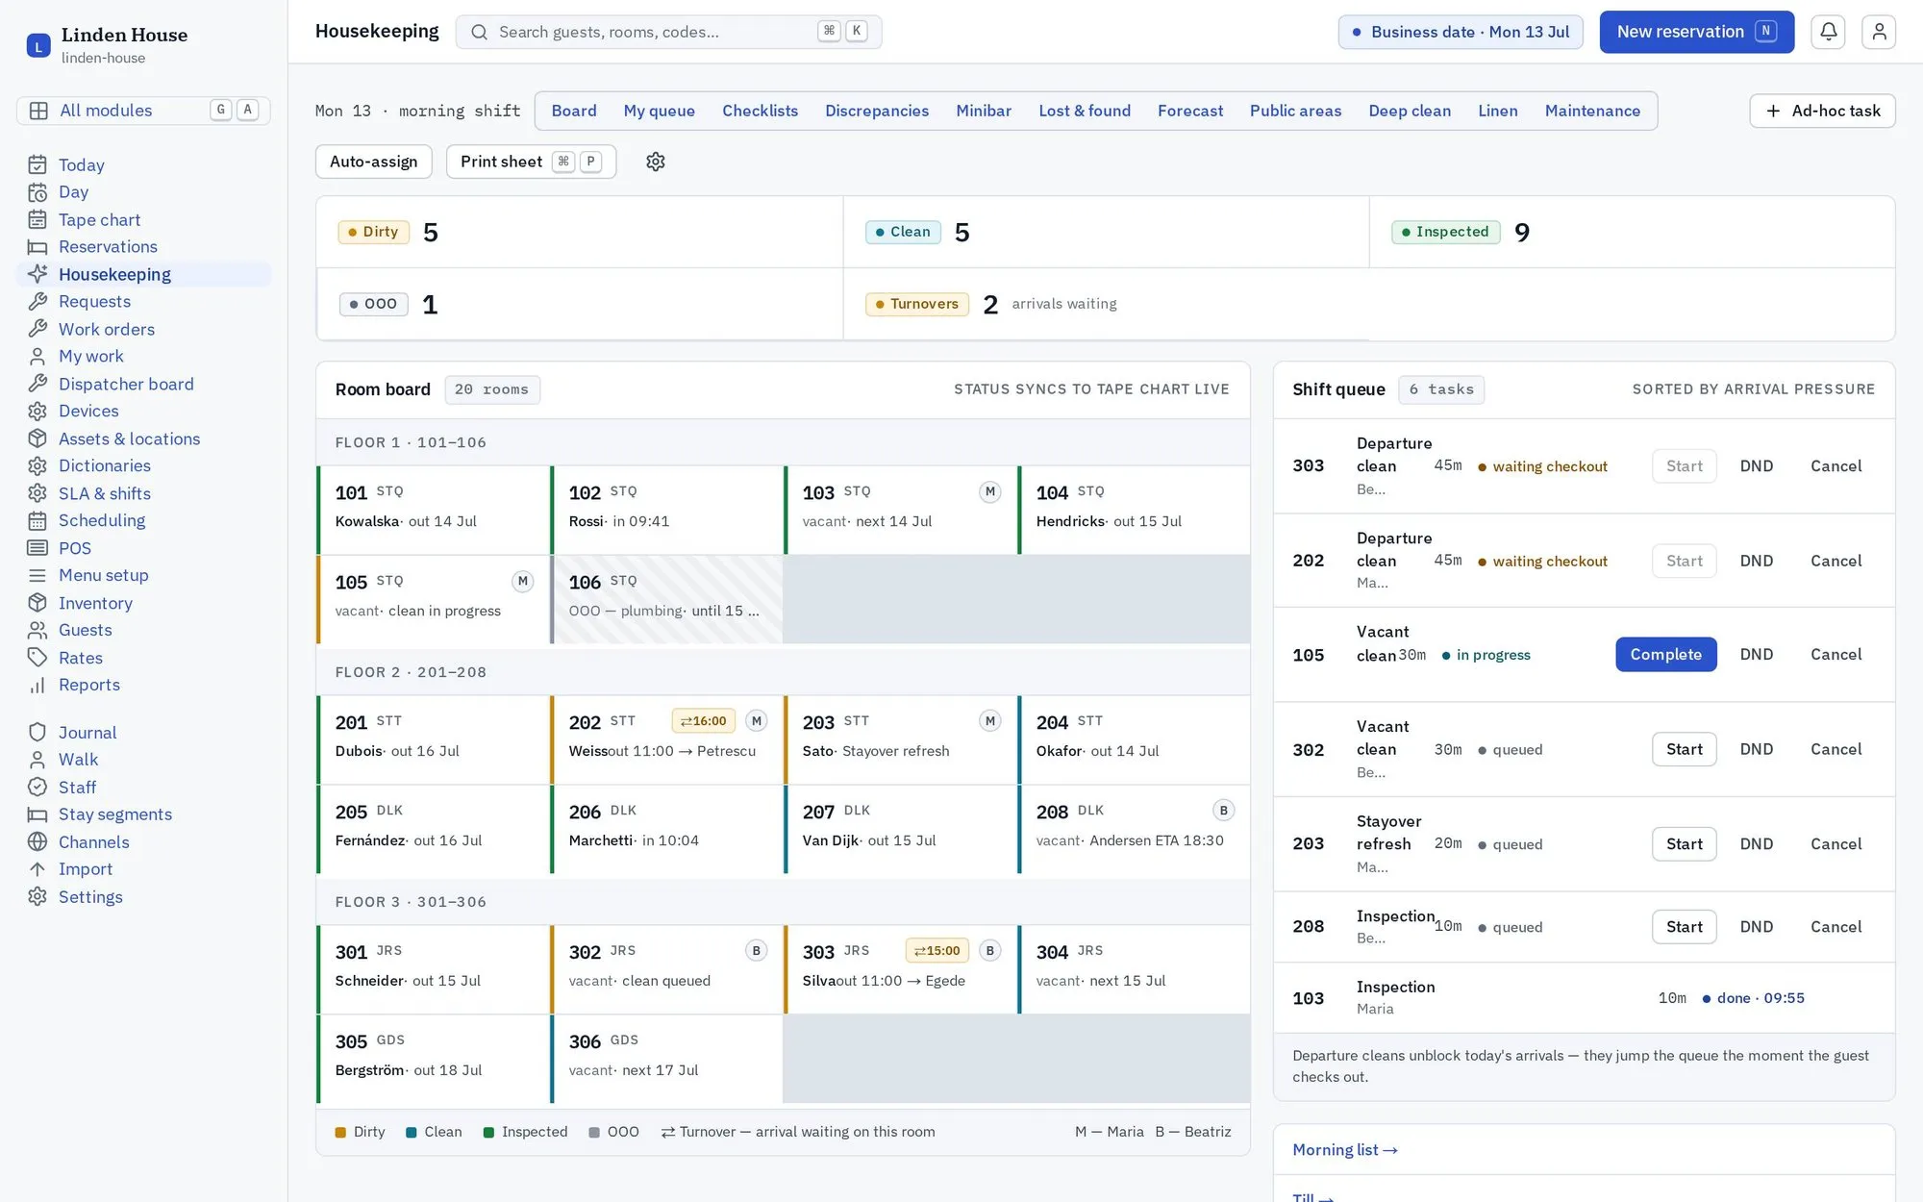
Task: Click the Maria badge on room 103
Action: 989,492
